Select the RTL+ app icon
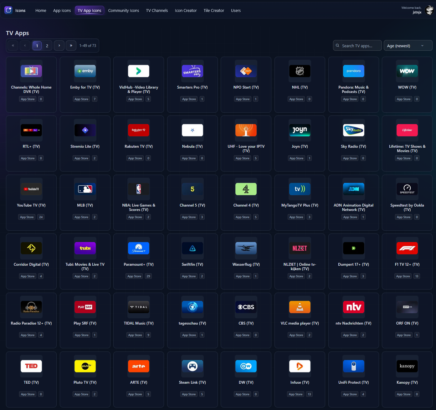 (31, 130)
